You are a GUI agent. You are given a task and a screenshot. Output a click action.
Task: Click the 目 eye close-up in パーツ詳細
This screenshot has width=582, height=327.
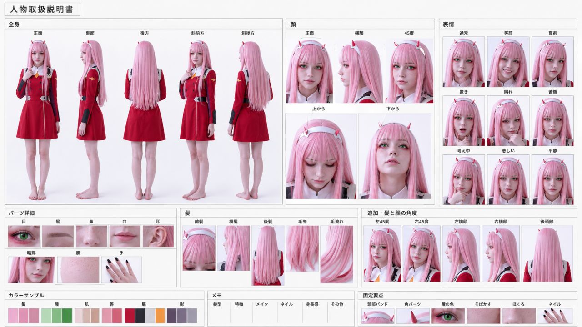pos(24,236)
